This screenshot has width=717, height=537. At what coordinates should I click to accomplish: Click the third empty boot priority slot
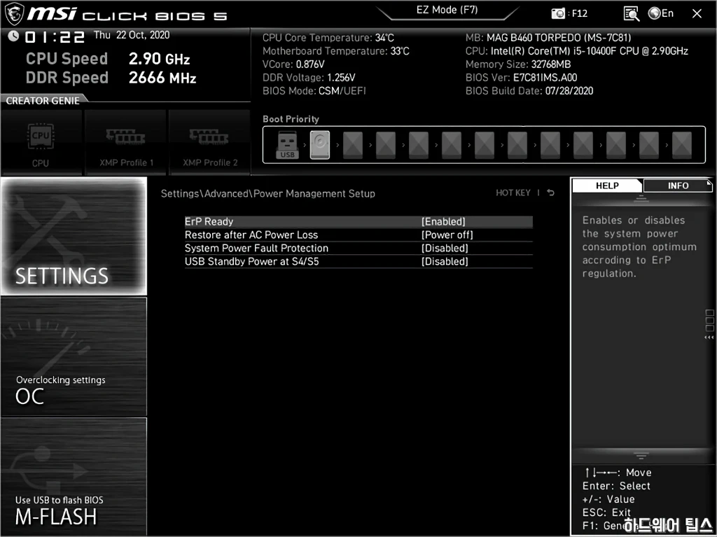click(x=419, y=145)
